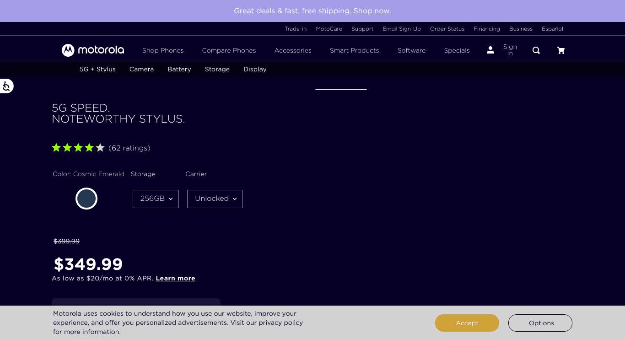This screenshot has width=625, height=339.
Task: Open the Business link
Action: pos(521,29)
